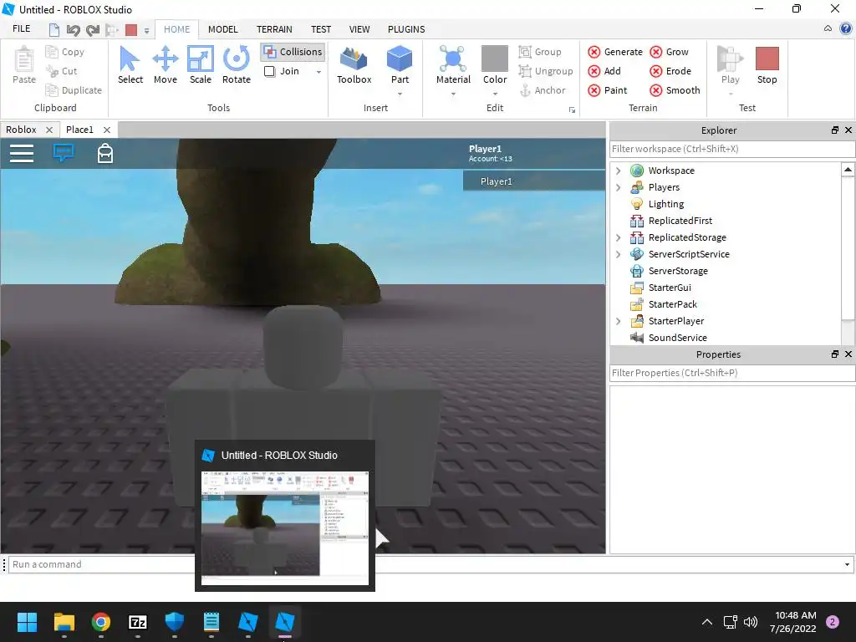This screenshot has height=642, width=856.
Task: Open the command bar history dropdown
Action: (x=847, y=564)
